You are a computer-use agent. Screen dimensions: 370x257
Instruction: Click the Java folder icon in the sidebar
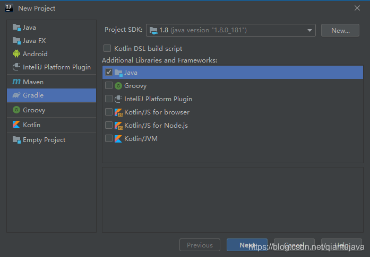coord(16,28)
